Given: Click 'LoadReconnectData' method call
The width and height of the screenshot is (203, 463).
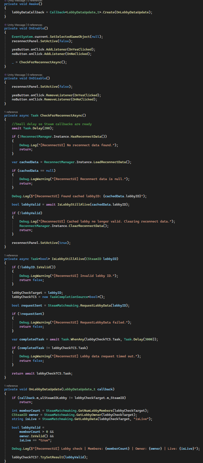Looking at the screenshot, I should click(x=110, y=162).
